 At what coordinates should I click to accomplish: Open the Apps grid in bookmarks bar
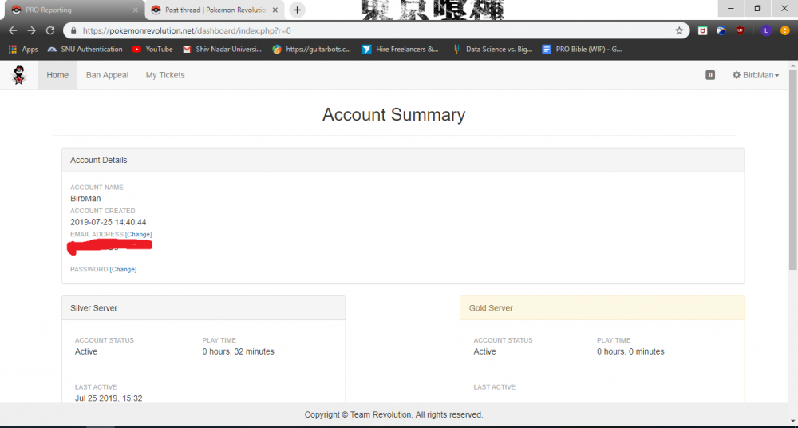23,49
